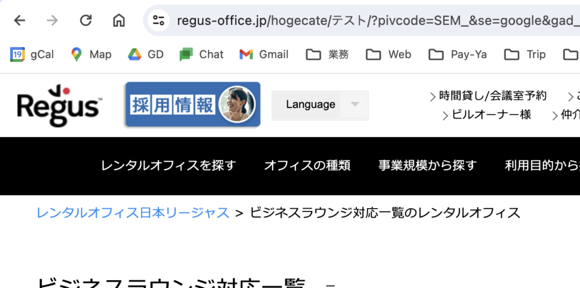Open the Google Maps bookmark
The height and width of the screenshot is (288, 580).
tap(91, 54)
